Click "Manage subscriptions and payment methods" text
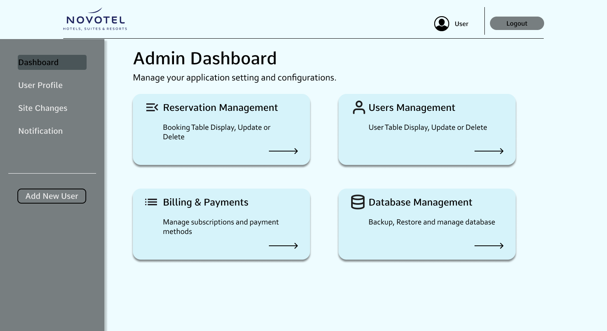Screen dimensions: 607x331 221,227
